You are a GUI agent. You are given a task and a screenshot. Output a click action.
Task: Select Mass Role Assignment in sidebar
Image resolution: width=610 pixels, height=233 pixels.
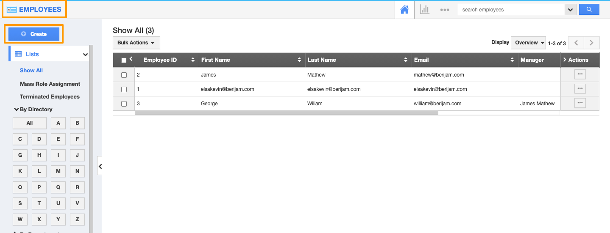(x=50, y=84)
